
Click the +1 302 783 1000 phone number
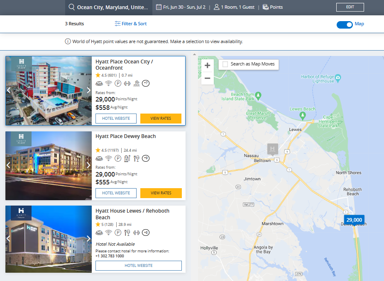click(110, 256)
